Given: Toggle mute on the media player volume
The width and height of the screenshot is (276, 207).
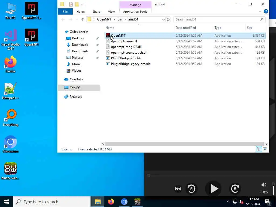Looking at the screenshot, I should pyautogui.click(x=264, y=184).
